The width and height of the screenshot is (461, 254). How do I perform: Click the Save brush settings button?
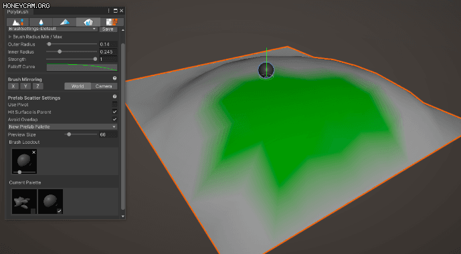click(x=108, y=29)
